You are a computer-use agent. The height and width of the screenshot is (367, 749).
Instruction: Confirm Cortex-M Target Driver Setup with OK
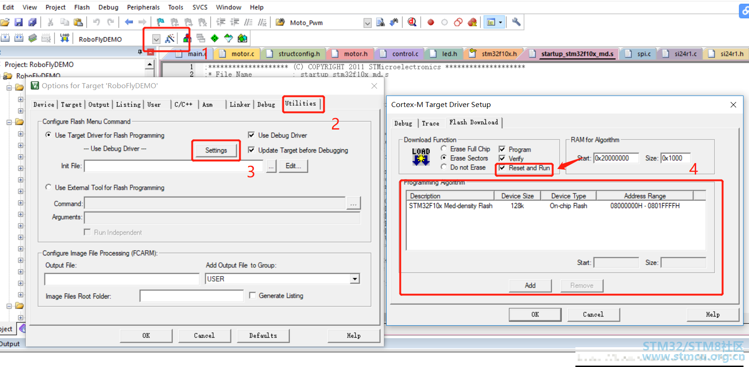(x=535, y=315)
